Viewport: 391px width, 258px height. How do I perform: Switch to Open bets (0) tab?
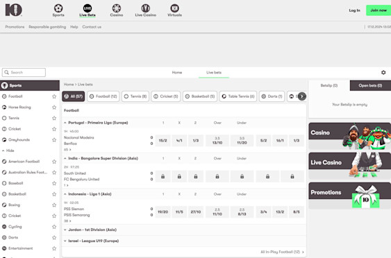(x=370, y=85)
